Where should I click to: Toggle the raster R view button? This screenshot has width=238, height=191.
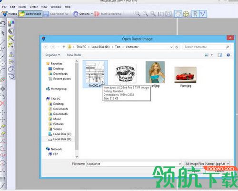click(x=195, y=14)
